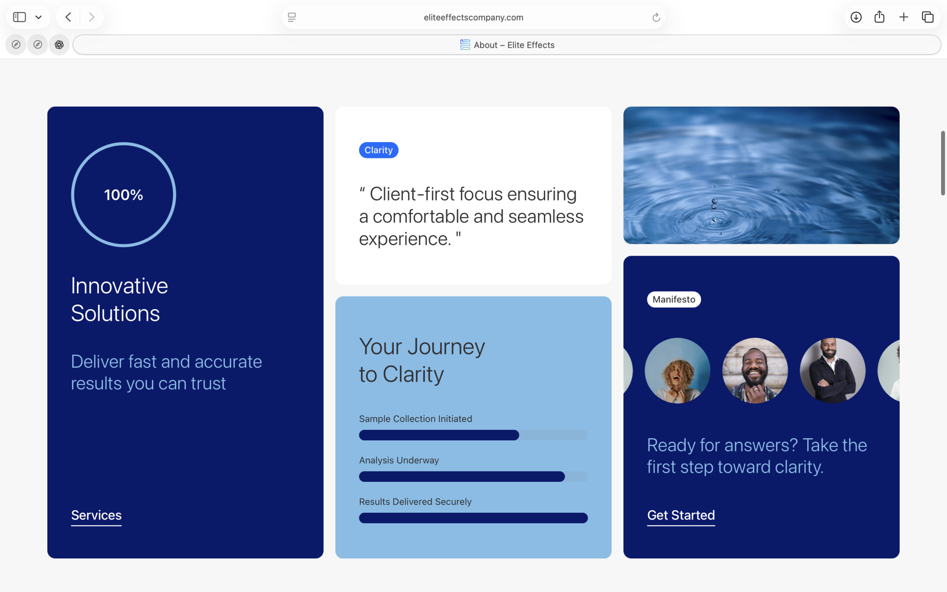Expand the tab group dropdown chevron
This screenshot has width=947, height=592.
[38, 17]
